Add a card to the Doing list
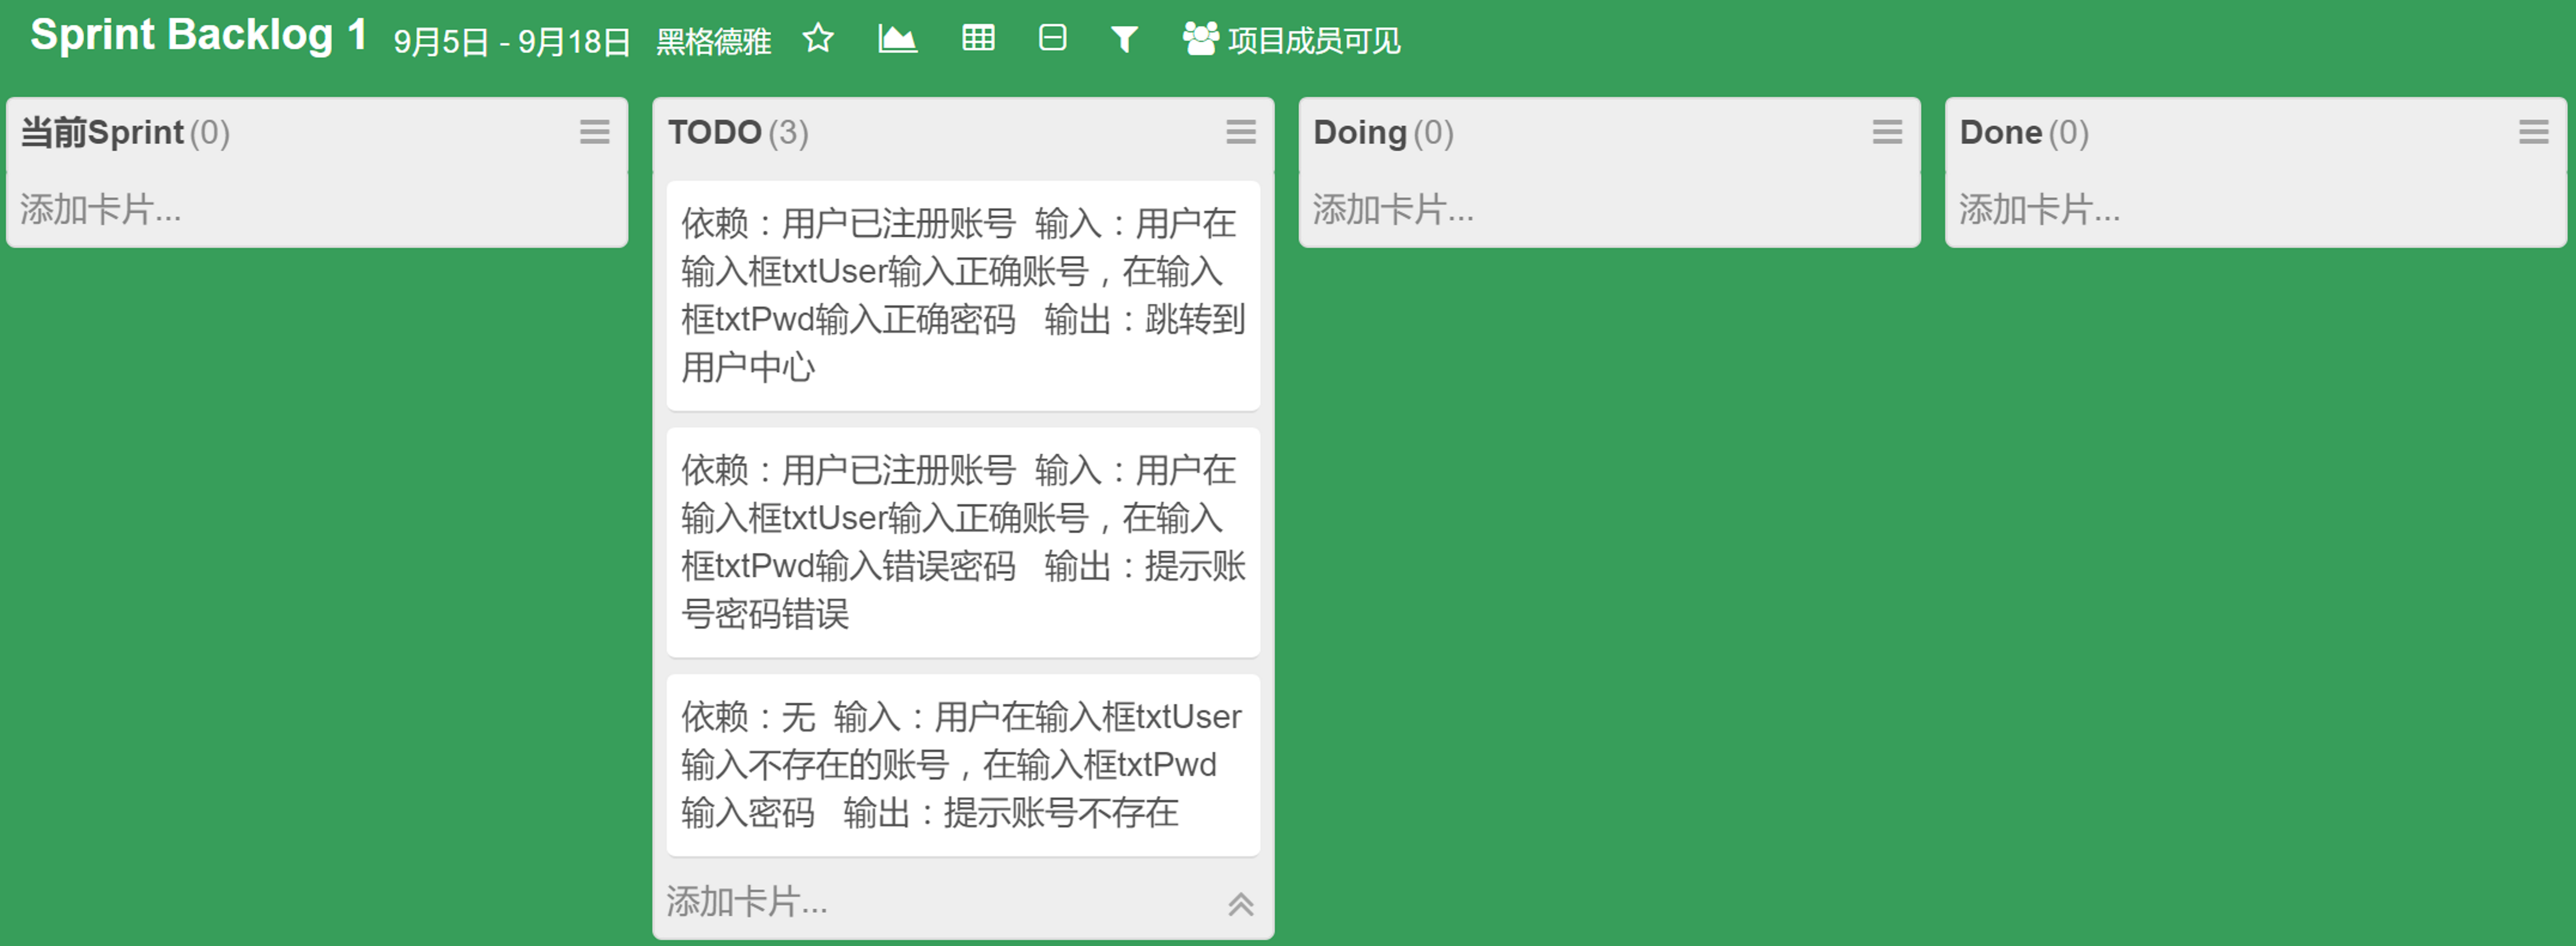2576x946 pixels. click(x=1393, y=210)
